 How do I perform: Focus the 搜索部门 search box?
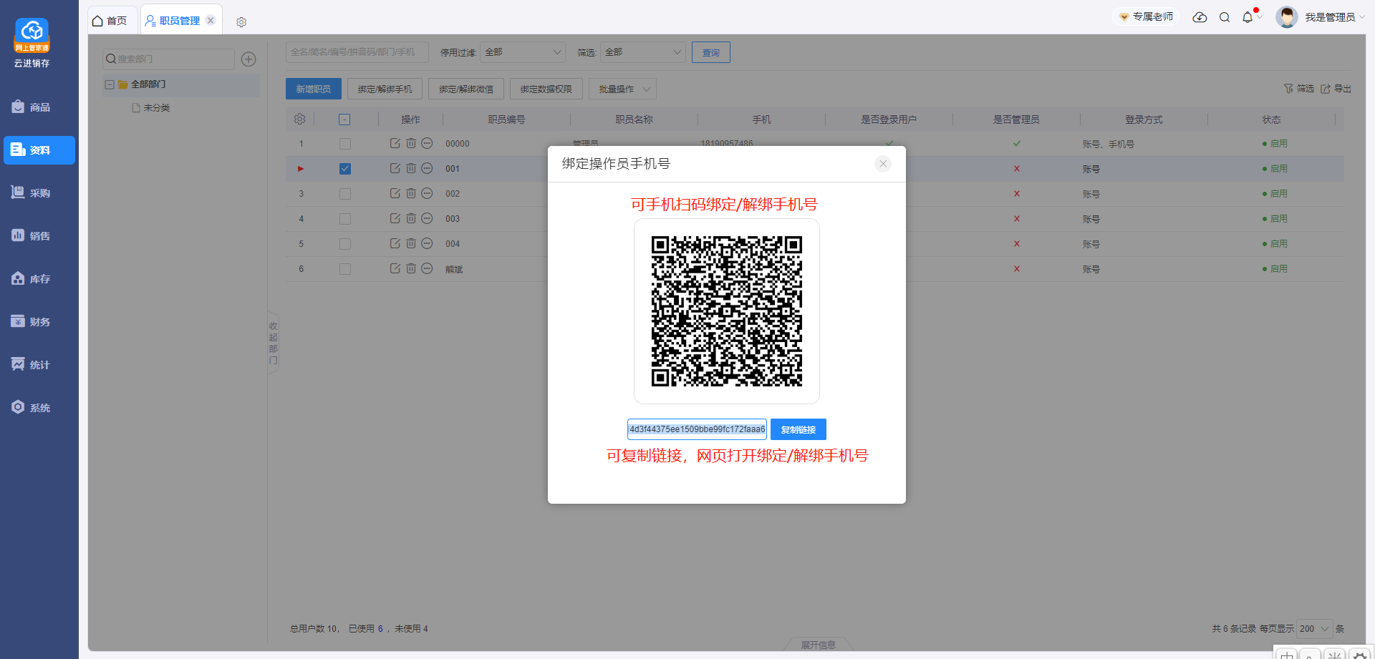(169, 59)
